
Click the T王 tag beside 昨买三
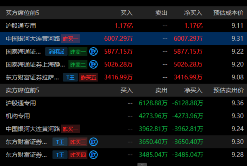60,142
